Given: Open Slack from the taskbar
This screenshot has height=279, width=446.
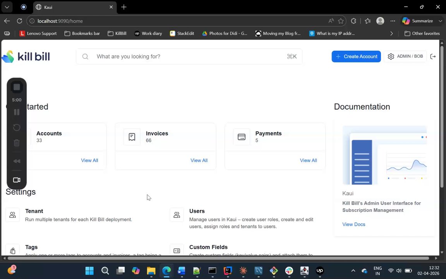Looking at the screenshot, I should click(289, 270).
